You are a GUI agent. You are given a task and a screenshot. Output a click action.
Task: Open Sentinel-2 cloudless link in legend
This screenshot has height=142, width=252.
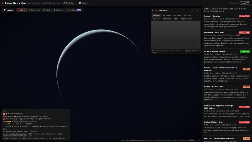tap(18, 134)
